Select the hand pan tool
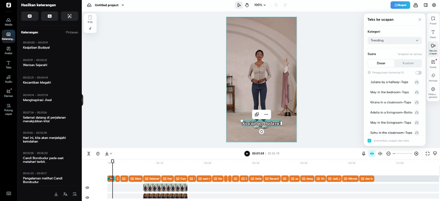Screen dimensions: 440x201 (247, 5)
